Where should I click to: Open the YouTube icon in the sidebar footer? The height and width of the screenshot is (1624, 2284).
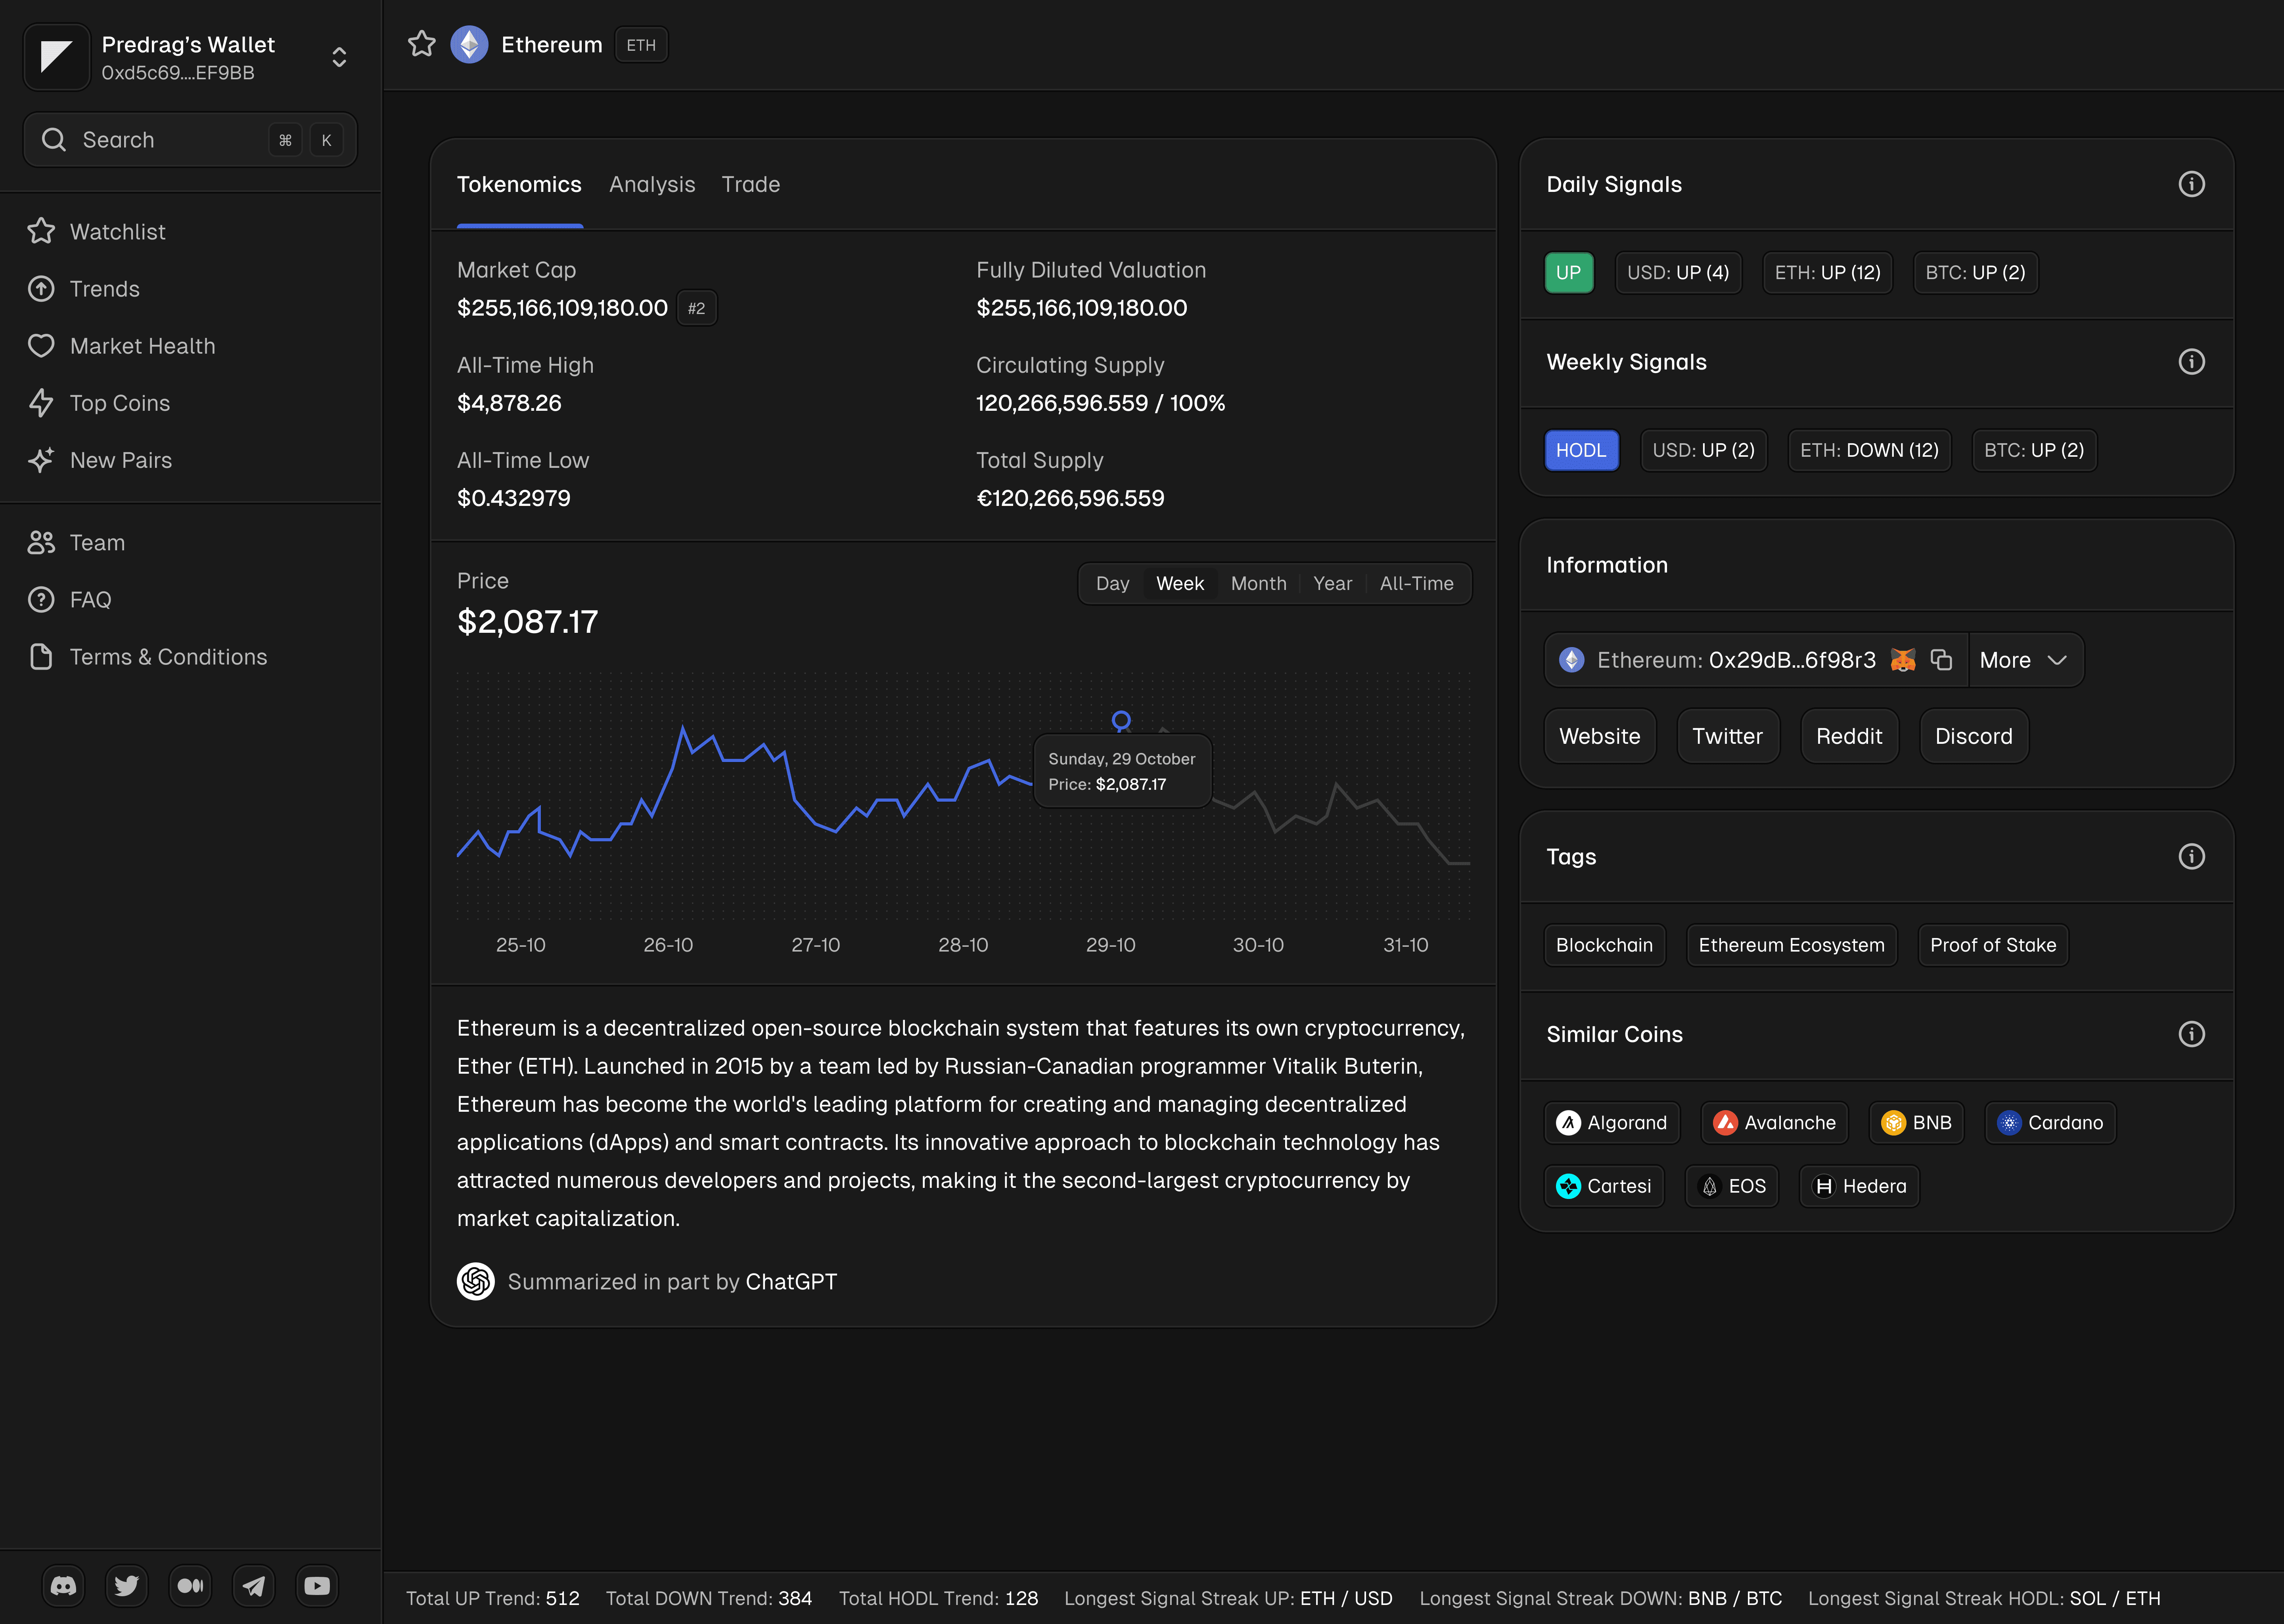point(317,1586)
